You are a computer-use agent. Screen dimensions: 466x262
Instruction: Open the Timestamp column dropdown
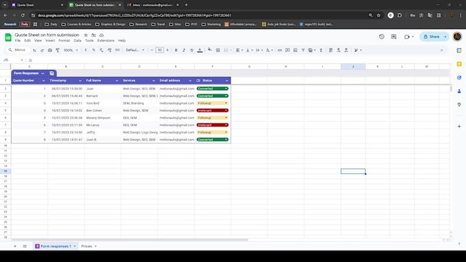[x=80, y=80]
